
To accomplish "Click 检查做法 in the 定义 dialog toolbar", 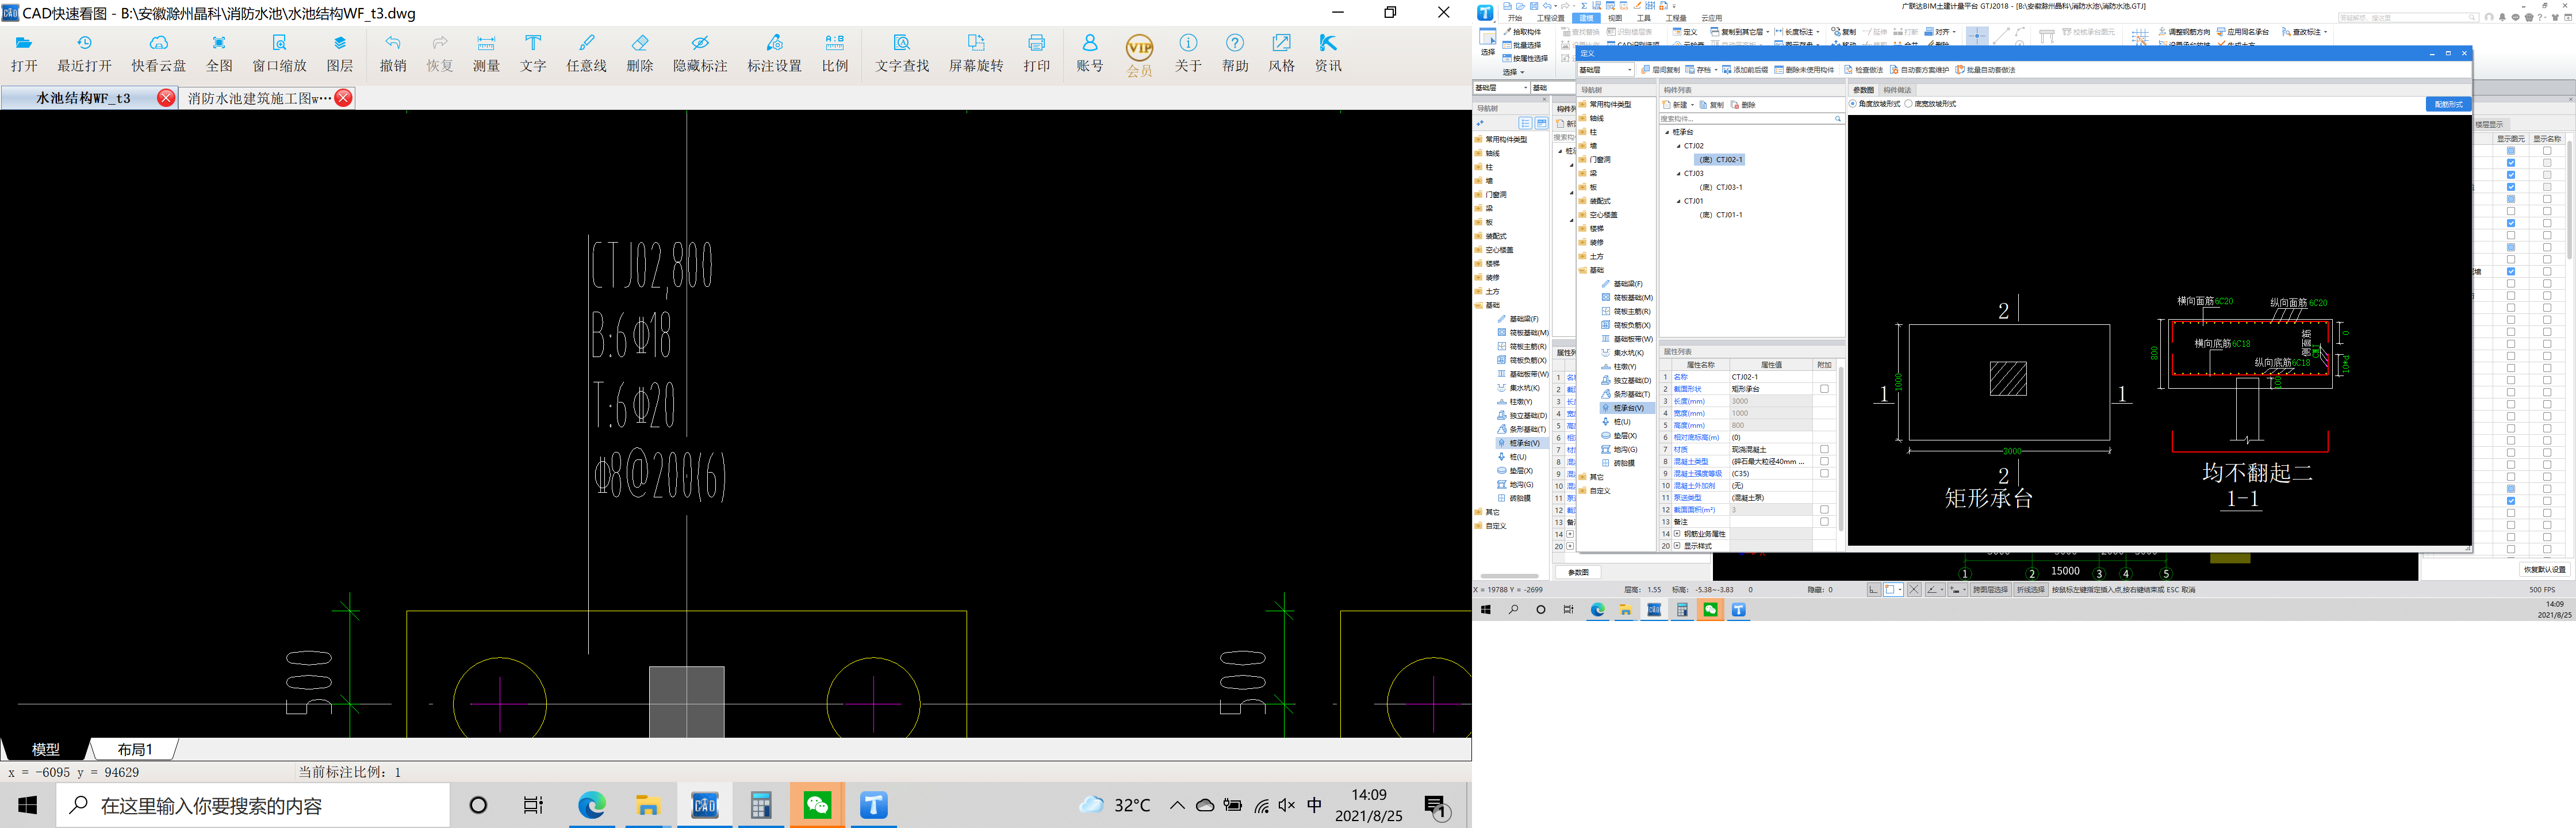I will pos(1864,70).
